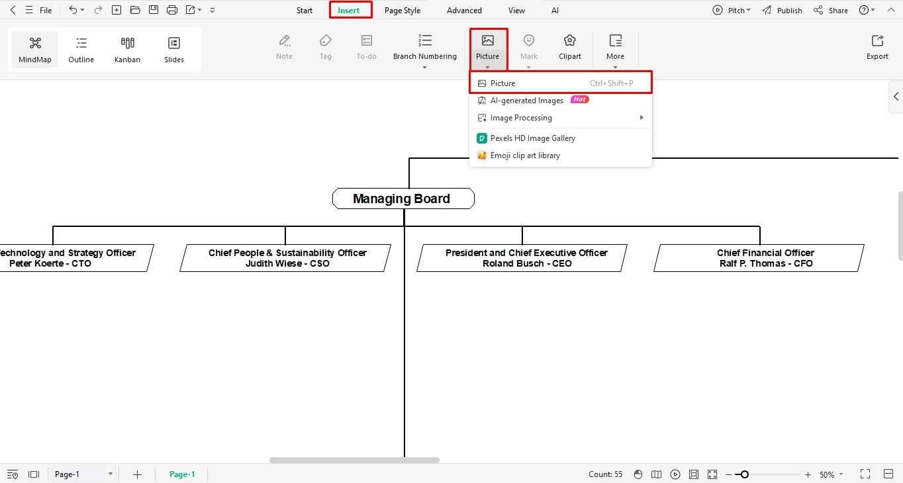Save the document with the floppy icon

coord(154,10)
